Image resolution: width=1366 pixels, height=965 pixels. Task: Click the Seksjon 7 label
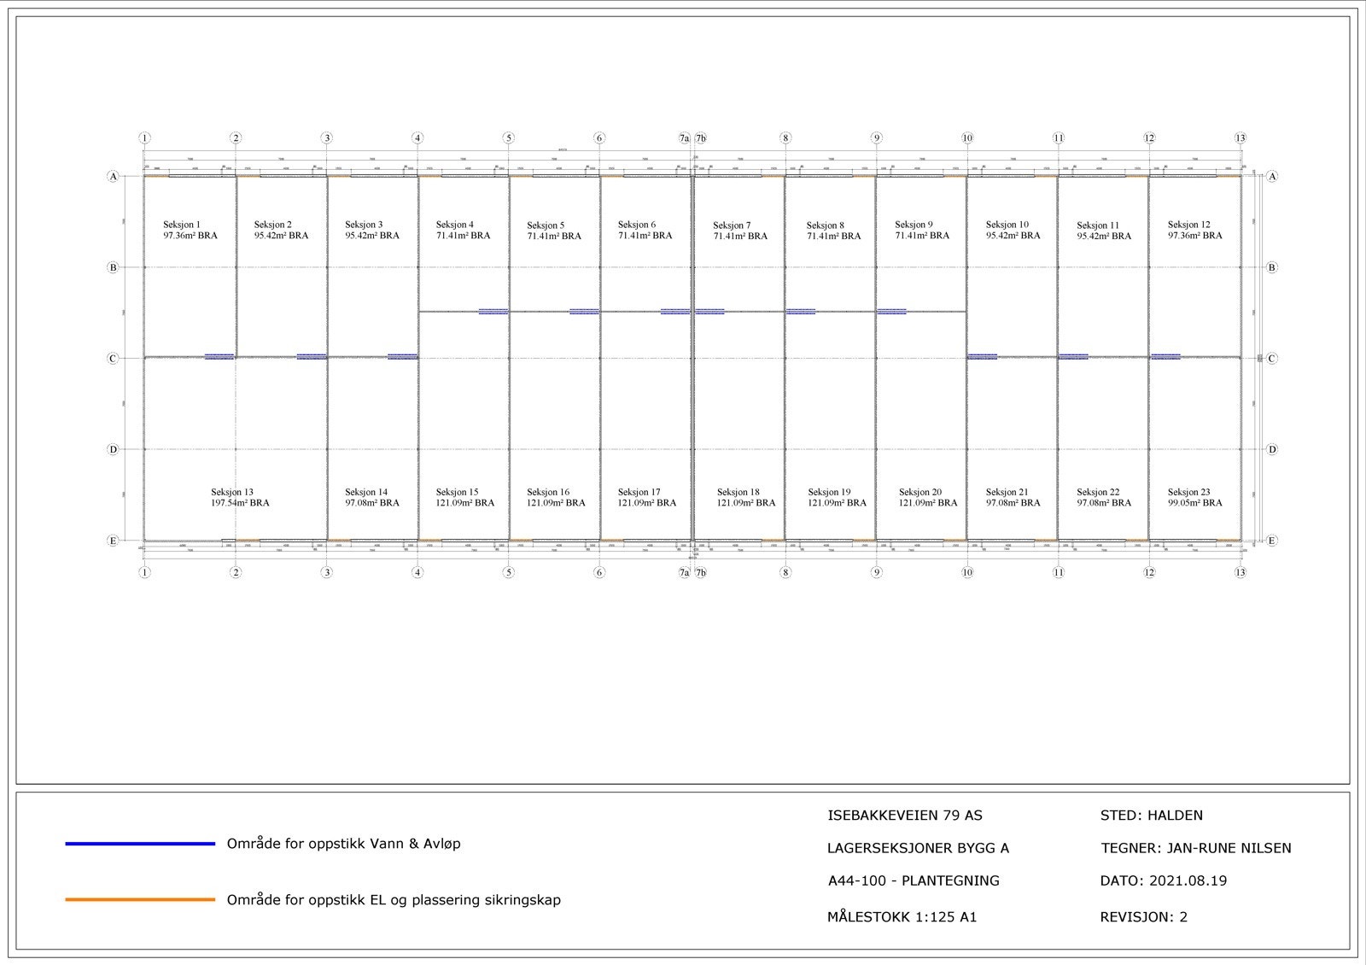click(x=740, y=231)
